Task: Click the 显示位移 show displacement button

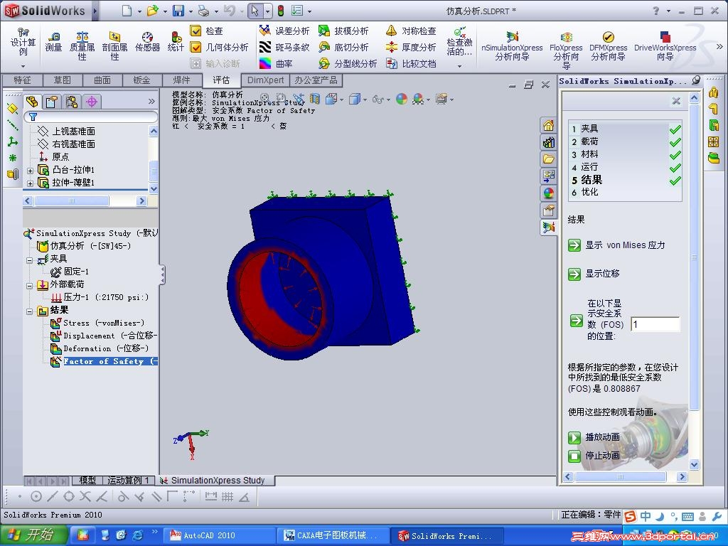Action: point(574,274)
